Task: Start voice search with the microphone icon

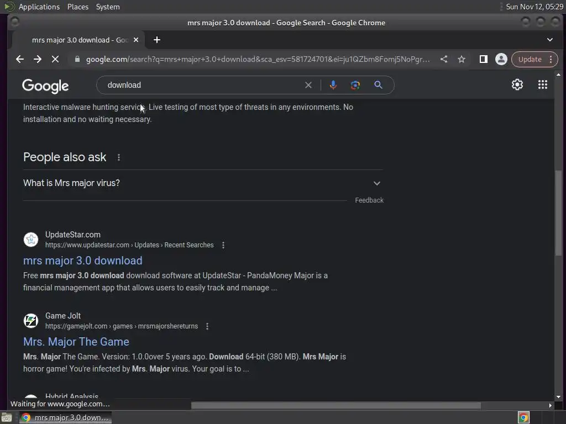Action: [333, 85]
